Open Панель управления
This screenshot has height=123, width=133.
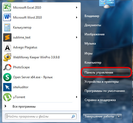(106, 72)
